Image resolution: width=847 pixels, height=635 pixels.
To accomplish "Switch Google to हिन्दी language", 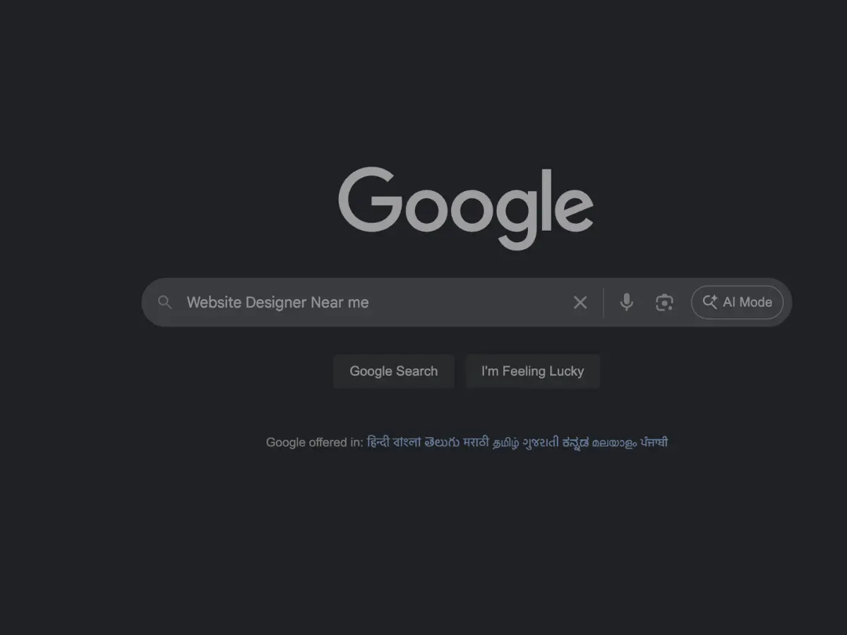I will click(378, 442).
